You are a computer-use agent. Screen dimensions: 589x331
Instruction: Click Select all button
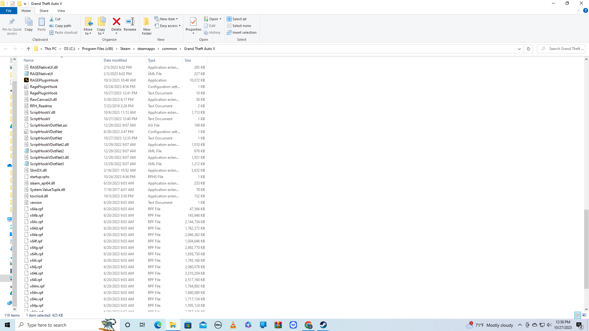click(x=237, y=19)
